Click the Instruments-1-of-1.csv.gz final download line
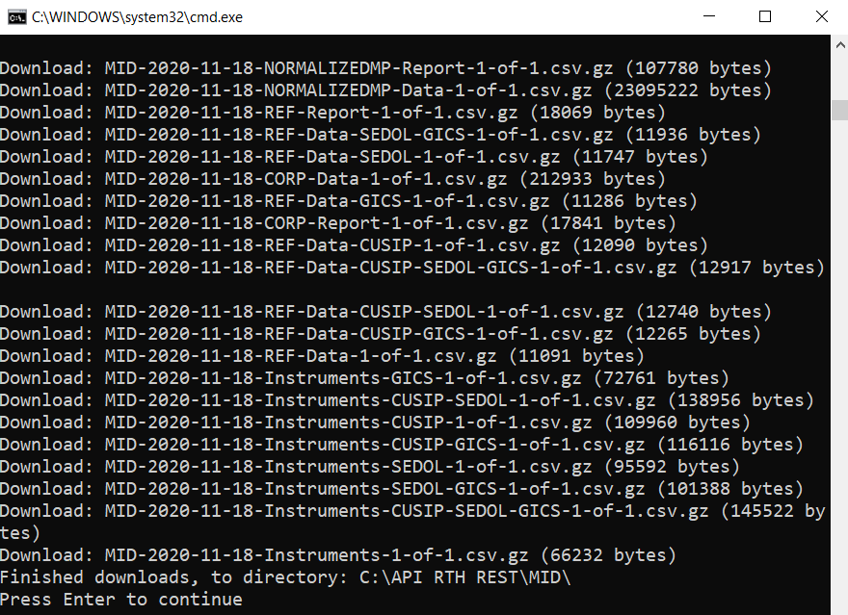The height and width of the screenshot is (615, 848). (338, 555)
